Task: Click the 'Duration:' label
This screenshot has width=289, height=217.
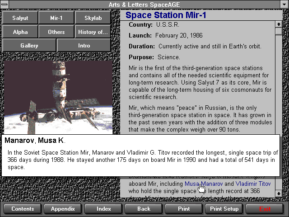Action: click(x=142, y=46)
